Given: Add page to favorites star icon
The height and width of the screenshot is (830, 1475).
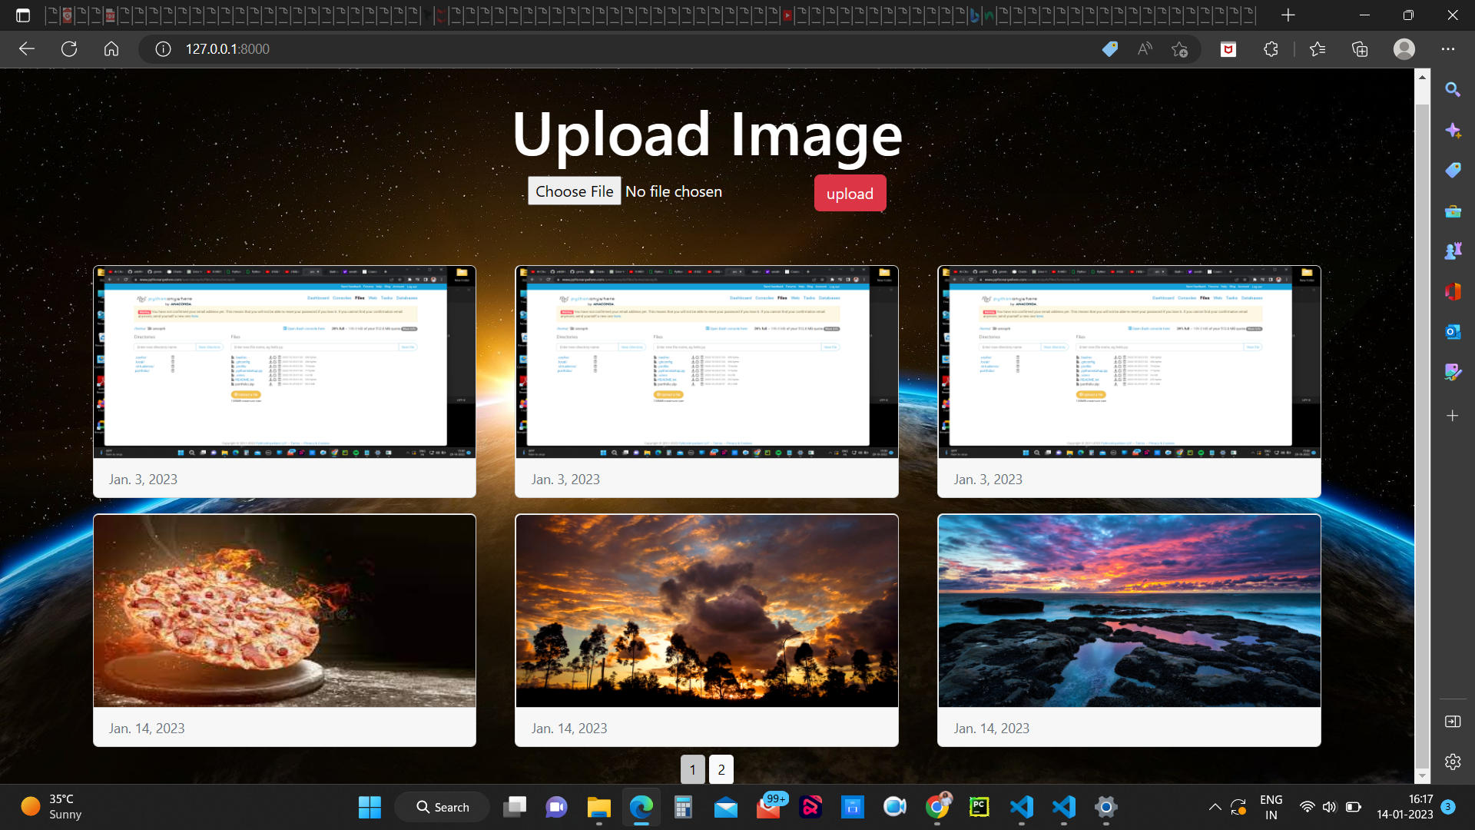Looking at the screenshot, I should click(1179, 49).
